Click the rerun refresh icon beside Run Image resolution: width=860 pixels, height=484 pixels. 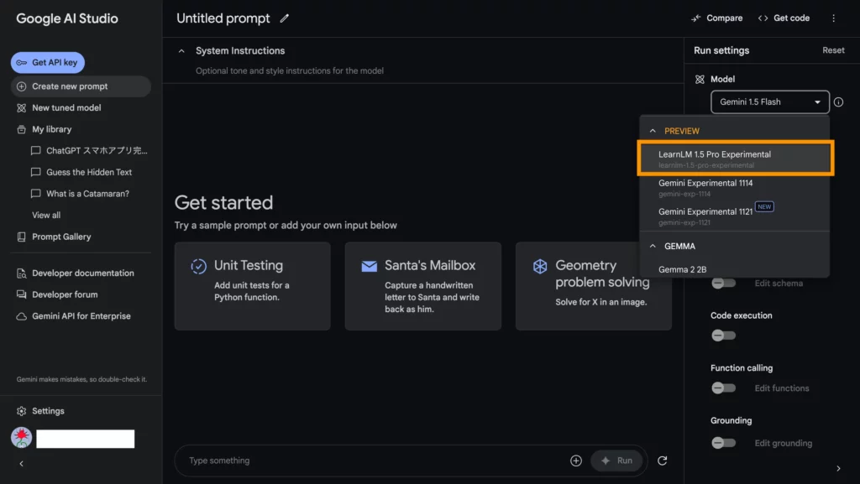(661, 460)
